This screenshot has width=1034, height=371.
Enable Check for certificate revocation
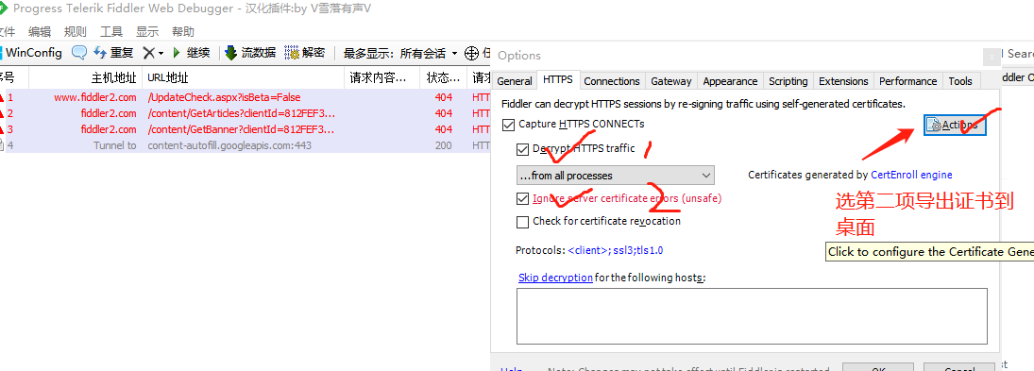click(x=522, y=222)
